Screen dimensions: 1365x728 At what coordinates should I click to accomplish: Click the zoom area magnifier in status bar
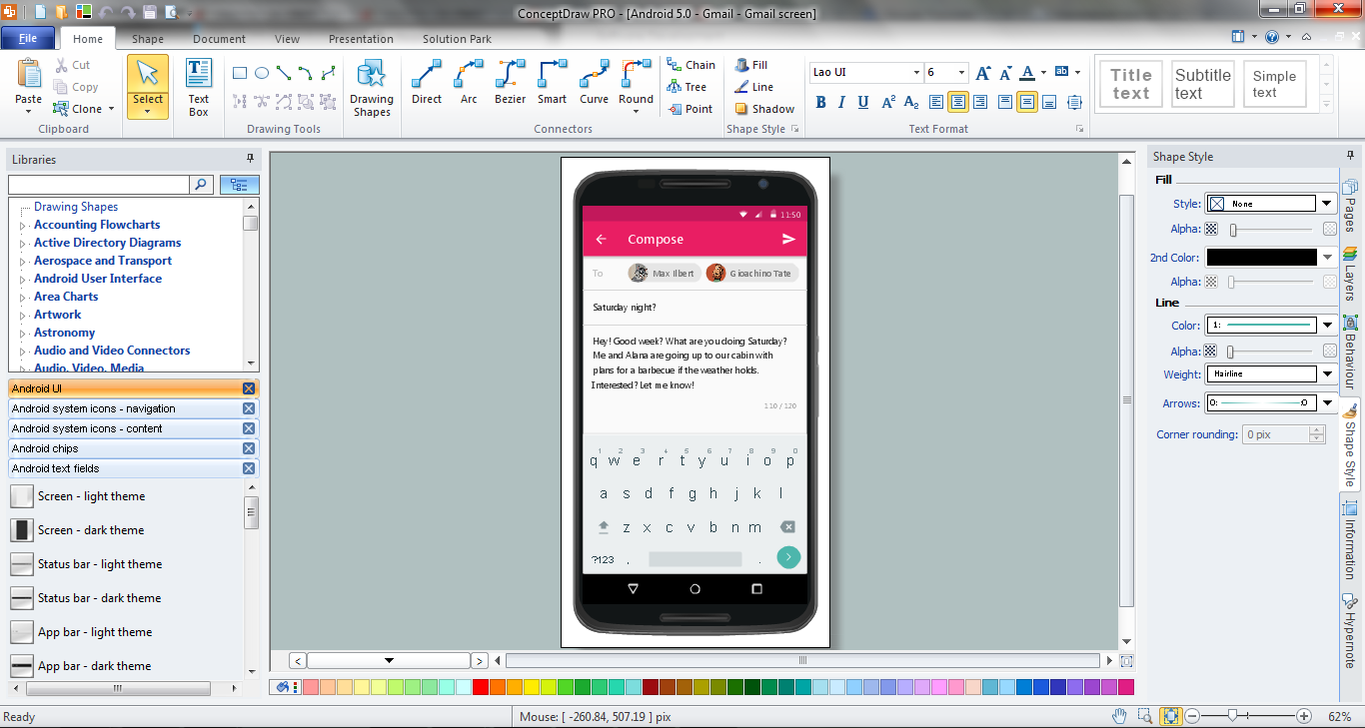1145,716
